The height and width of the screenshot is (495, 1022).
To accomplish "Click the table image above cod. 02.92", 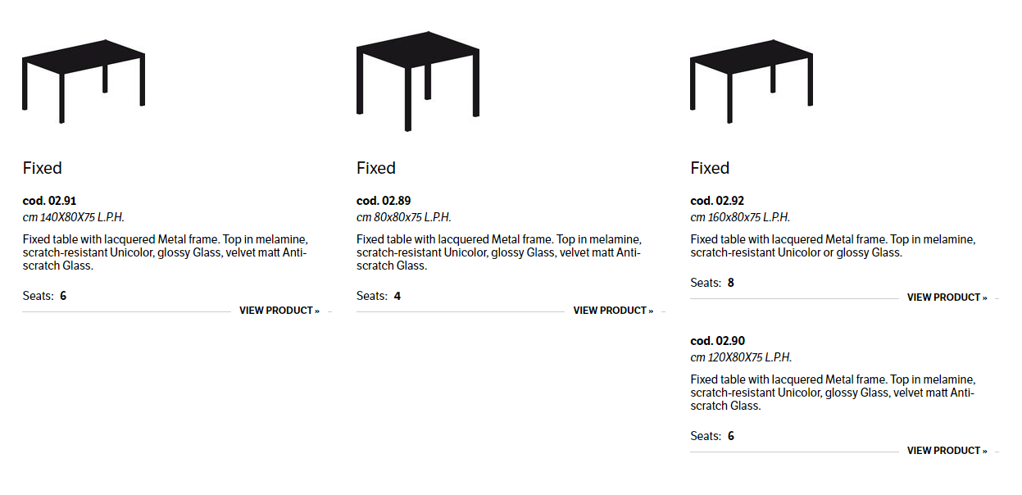I will pyautogui.click(x=752, y=80).
